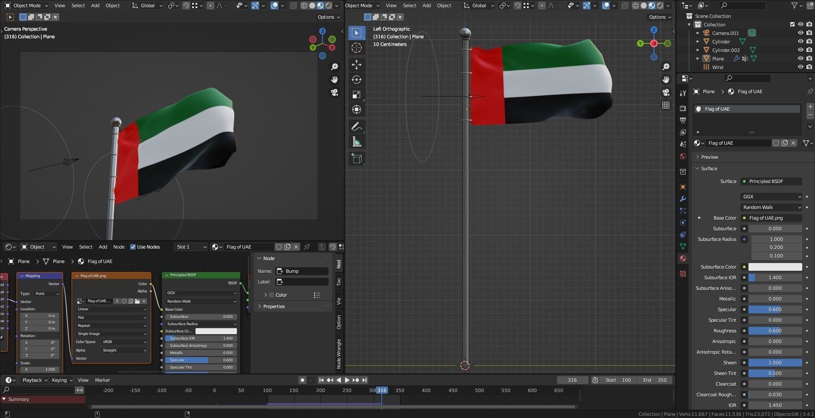
Task: Select the Select Box tool in right viewport
Action: (357, 33)
